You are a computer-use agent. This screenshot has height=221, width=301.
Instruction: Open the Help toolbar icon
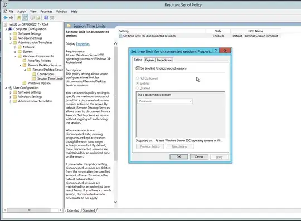(x=46, y=18)
